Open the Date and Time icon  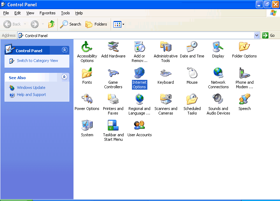(192, 47)
